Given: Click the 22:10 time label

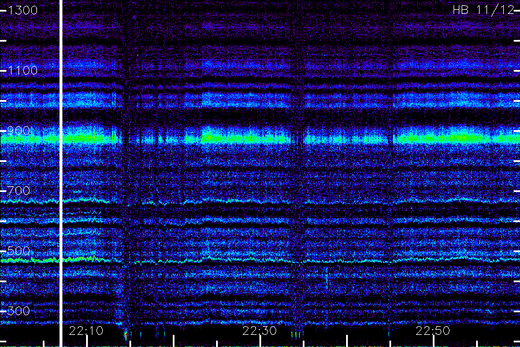Looking at the screenshot, I should [x=86, y=331].
